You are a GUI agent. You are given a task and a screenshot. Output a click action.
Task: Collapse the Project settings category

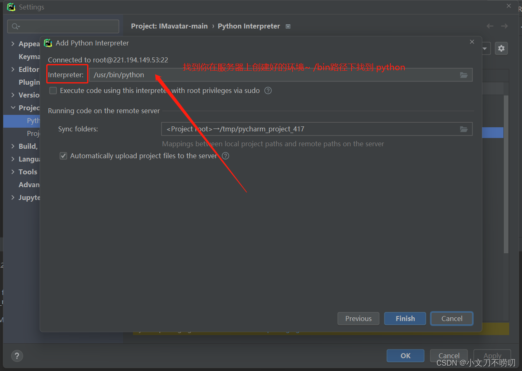[x=13, y=108]
